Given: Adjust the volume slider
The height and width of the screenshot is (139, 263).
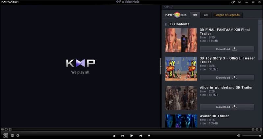Looking at the screenshot, I should click(x=251, y=136).
